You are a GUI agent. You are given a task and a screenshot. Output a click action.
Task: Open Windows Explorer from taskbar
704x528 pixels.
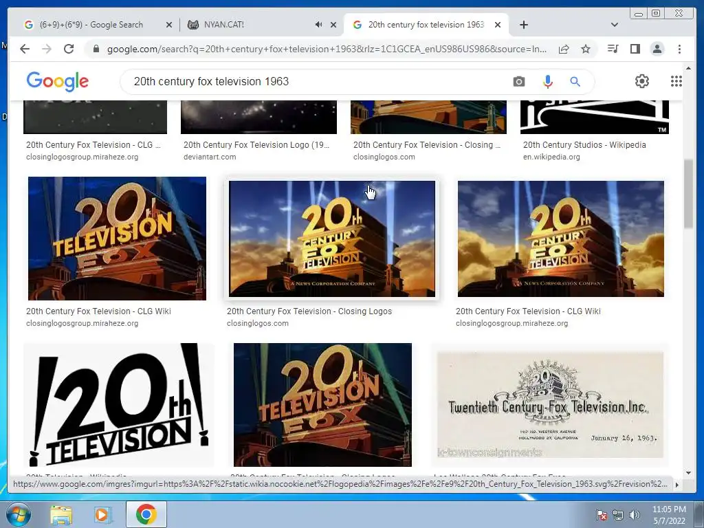click(61, 514)
